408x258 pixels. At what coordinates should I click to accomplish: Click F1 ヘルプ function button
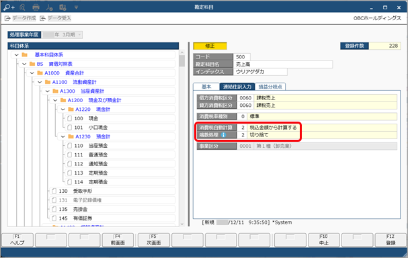pos(17,240)
